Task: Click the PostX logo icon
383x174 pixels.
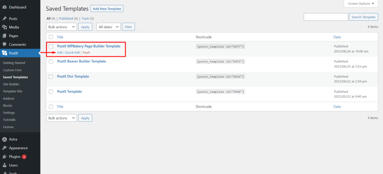Action: (4, 53)
